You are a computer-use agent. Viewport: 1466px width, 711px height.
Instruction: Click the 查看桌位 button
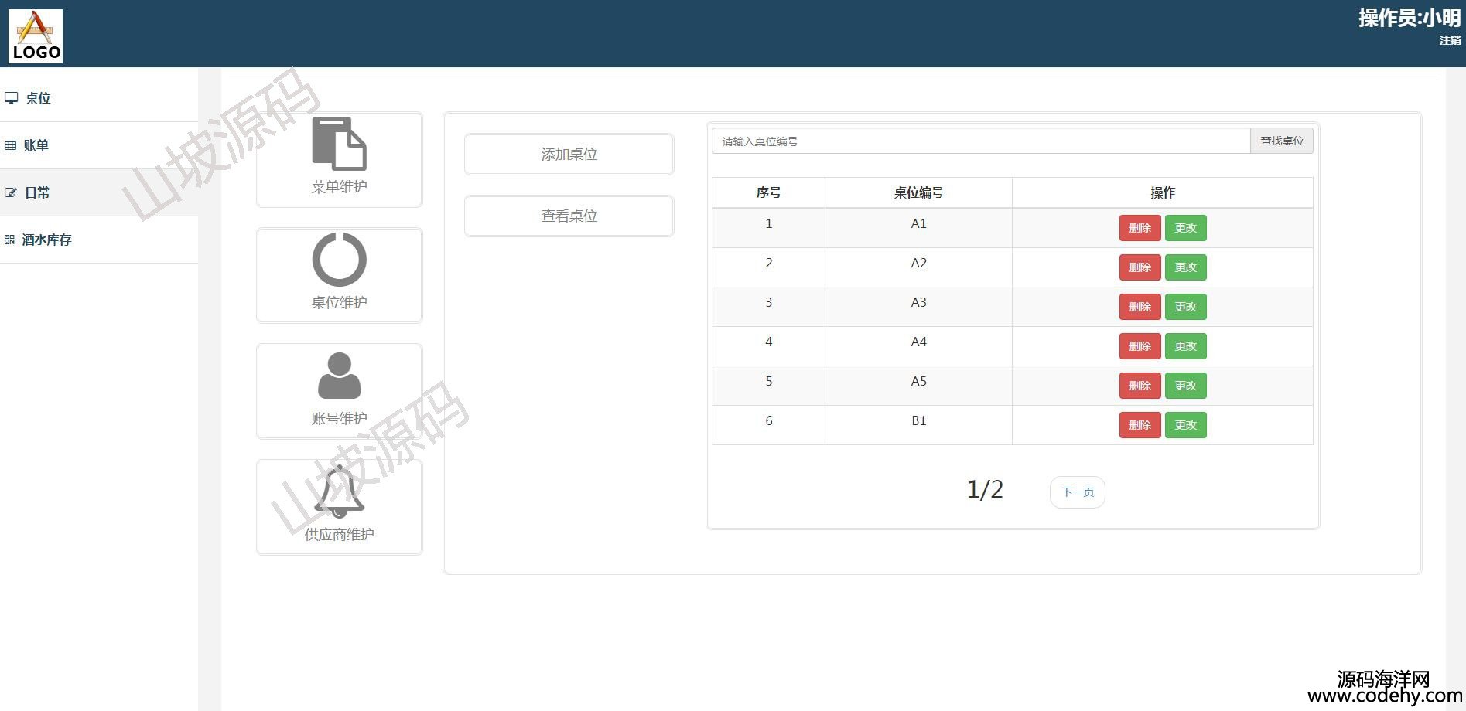coord(569,216)
